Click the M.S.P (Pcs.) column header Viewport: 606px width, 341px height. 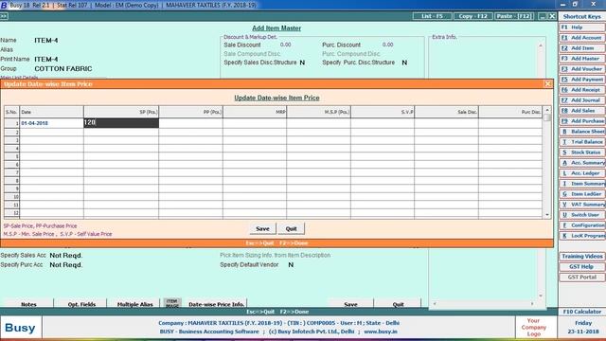point(318,112)
